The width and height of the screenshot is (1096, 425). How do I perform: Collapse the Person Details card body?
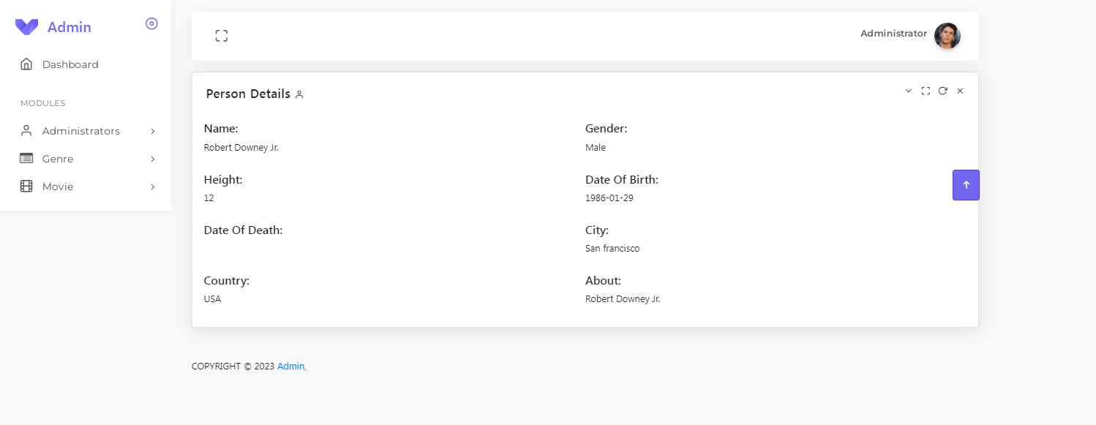coord(908,91)
